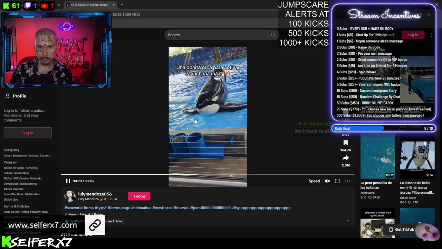
Task: Click the phone icon on Get TikTok
Action: pyautogui.click(x=391, y=230)
